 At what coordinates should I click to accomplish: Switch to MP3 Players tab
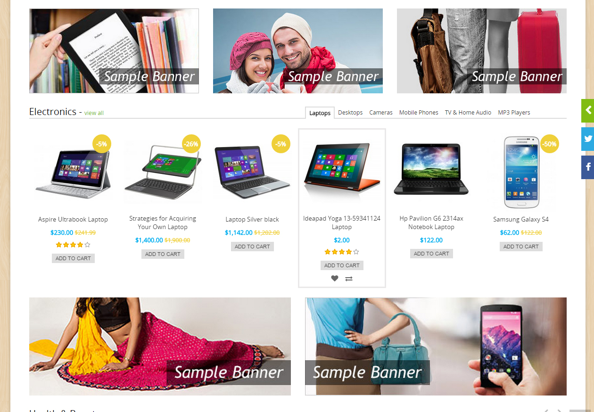pyautogui.click(x=514, y=113)
